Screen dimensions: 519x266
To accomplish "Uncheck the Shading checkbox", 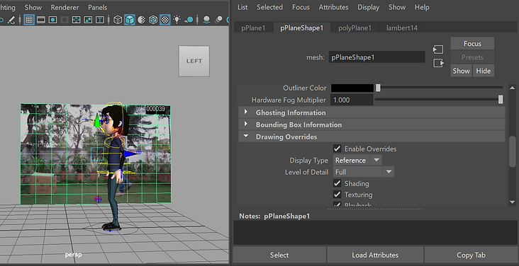I will 337,183.
